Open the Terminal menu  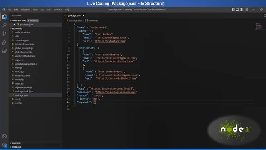coord(57,10)
